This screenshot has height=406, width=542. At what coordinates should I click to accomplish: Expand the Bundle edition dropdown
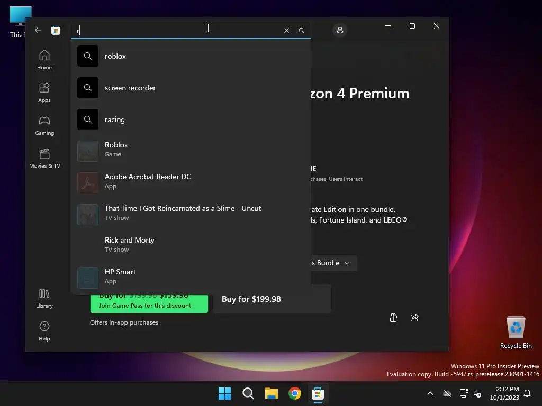tap(332, 263)
